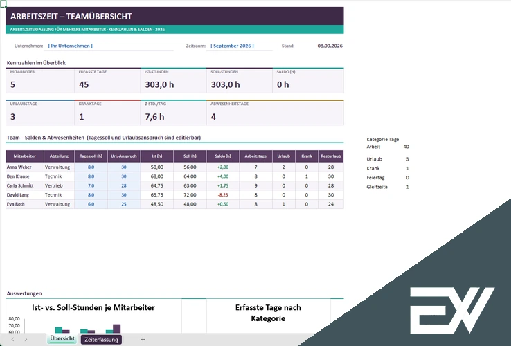This screenshot has width=511, height=346.
Task: Switch to the Zeiterfassung sheet tab
Action: coord(101,340)
